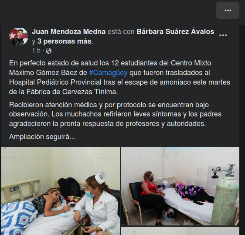Click the paragraph beginning 'Recibieron atención médica'
Image resolution: width=245 pixels, height=235 pixels.
click(115, 114)
